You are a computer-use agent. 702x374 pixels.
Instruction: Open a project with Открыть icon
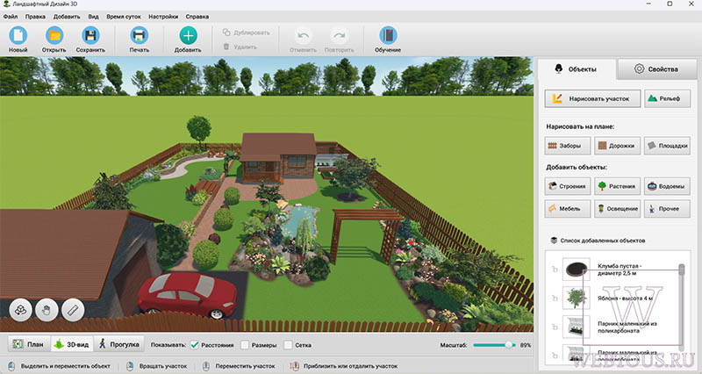coord(54,35)
